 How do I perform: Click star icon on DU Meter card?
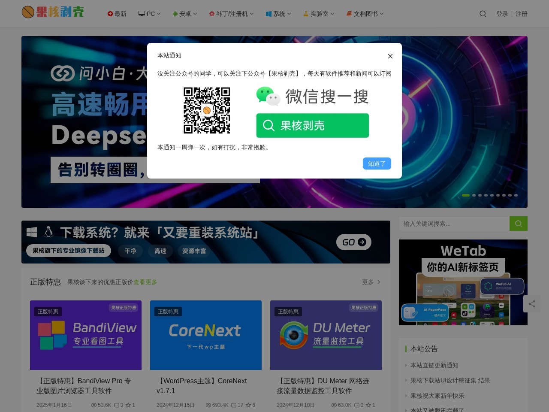[368, 405]
